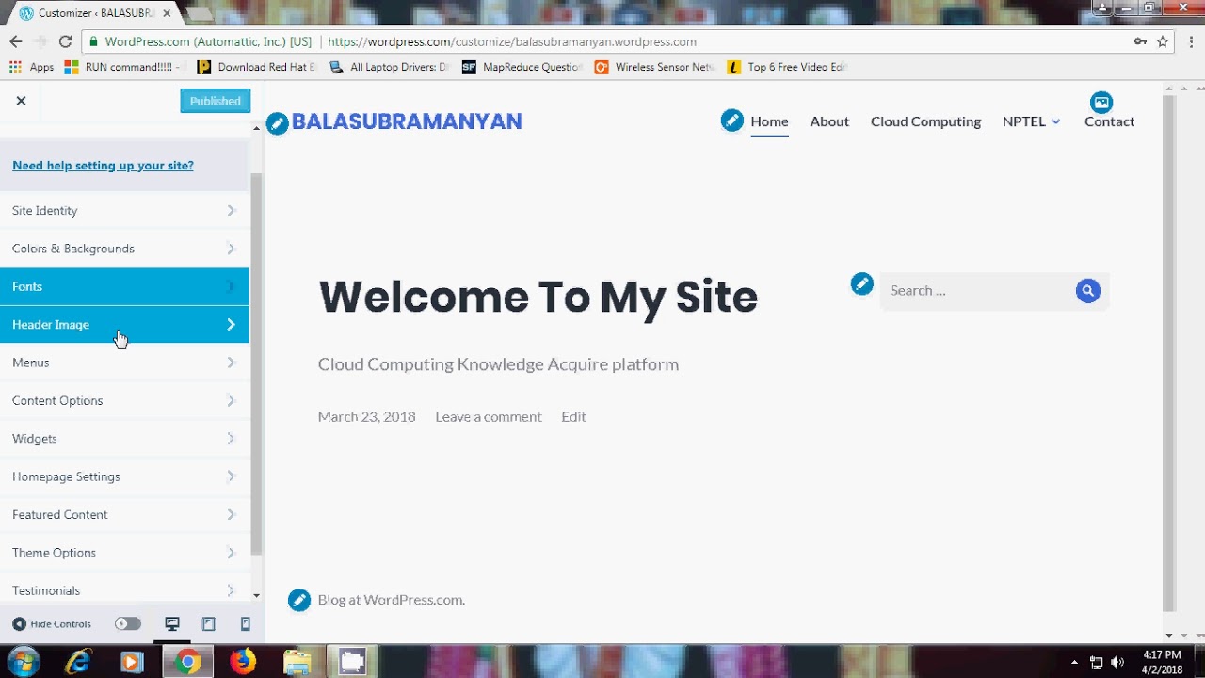Open the Windows Start menu
This screenshot has height=678, width=1205.
click(x=23, y=662)
